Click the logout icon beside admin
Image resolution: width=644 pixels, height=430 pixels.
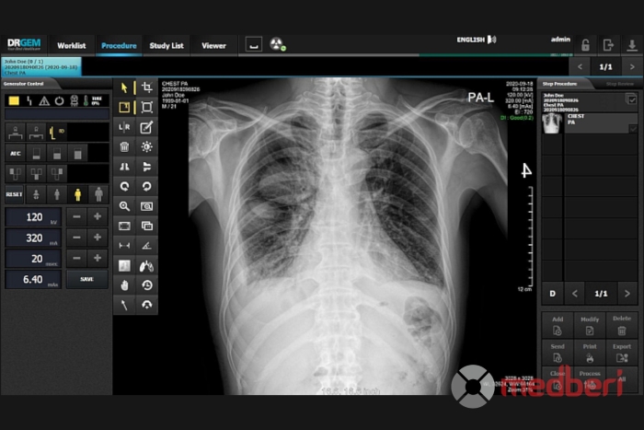coord(607,45)
